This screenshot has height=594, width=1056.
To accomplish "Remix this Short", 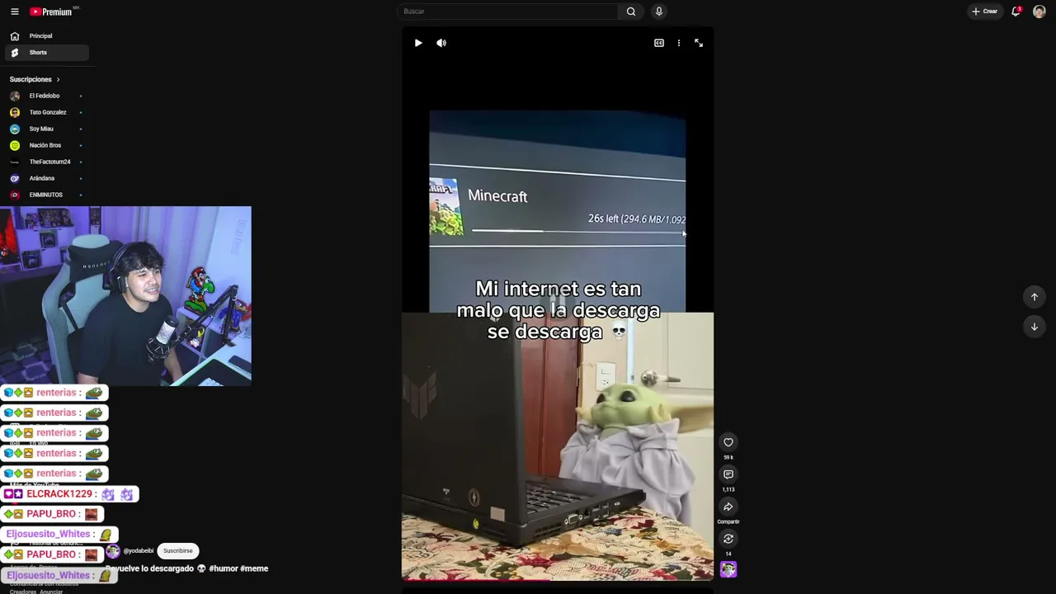I will point(728,539).
